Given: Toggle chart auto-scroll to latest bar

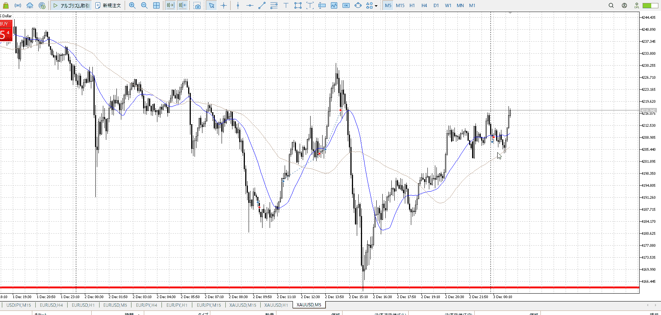Looking at the screenshot, I should 170,6.
